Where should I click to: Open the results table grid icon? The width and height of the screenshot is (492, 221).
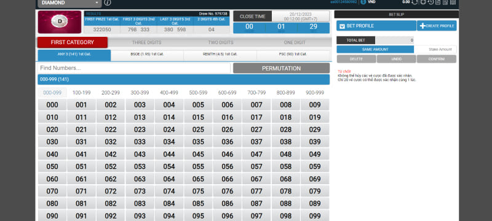453,2
